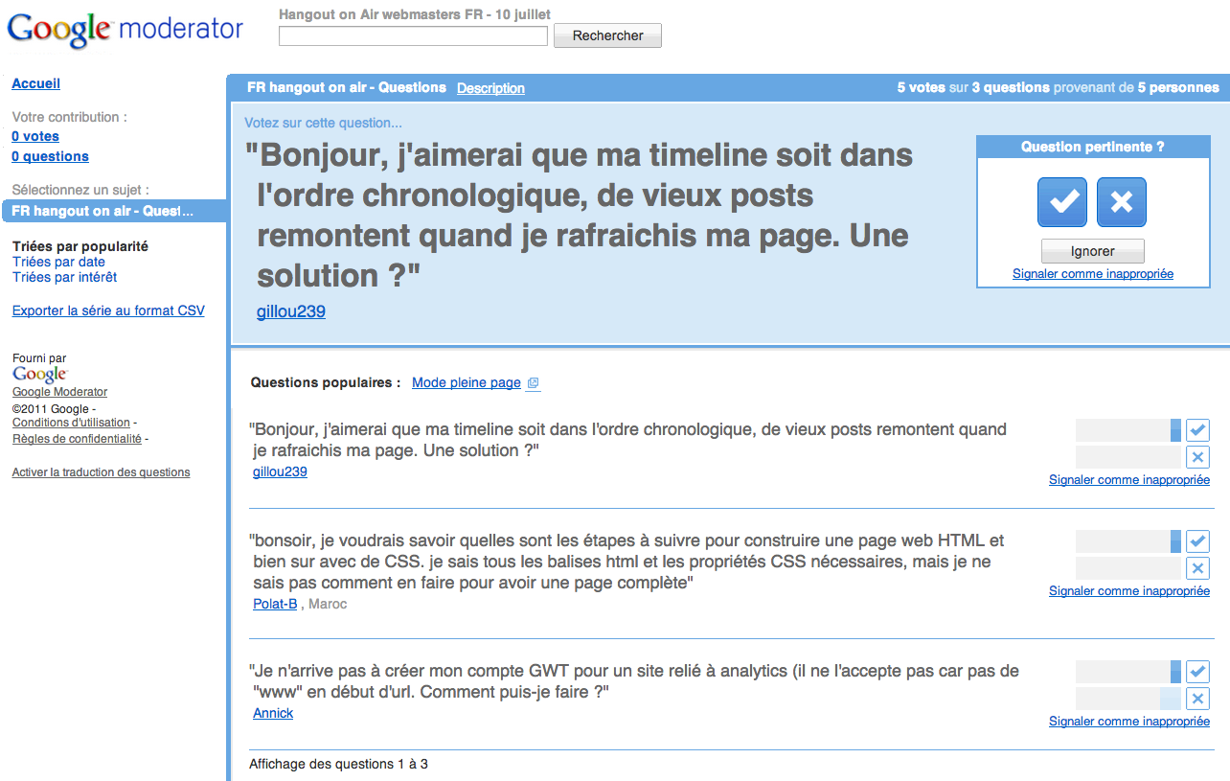Click the large X vote-no button
This screenshot has width=1230, height=781.
coord(1122,202)
